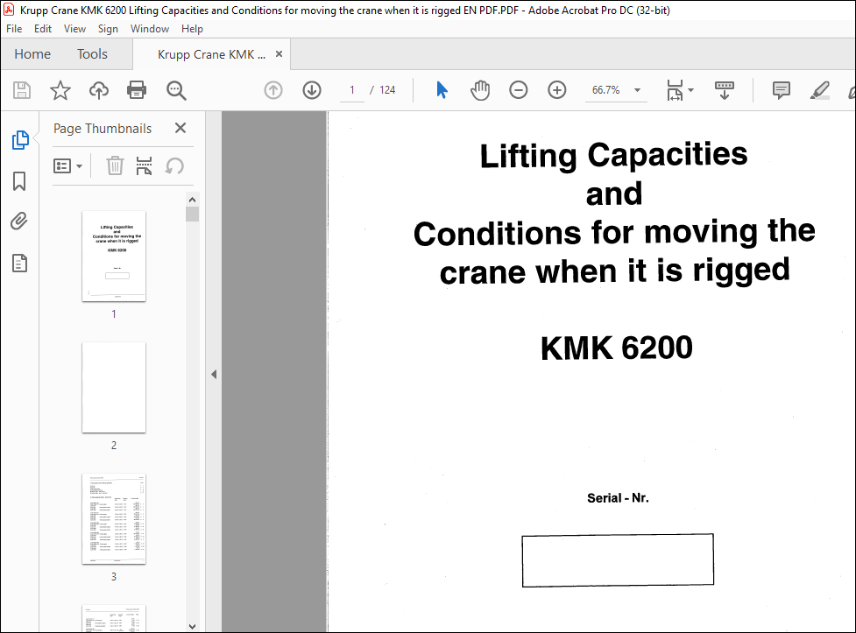The image size is (856, 633).
Task: Add a comment sticky note
Action: tap(782, 90)
